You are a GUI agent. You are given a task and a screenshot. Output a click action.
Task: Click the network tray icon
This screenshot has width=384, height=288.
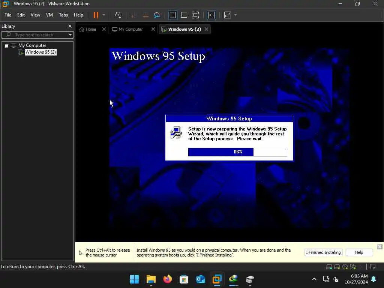[326, 279]
